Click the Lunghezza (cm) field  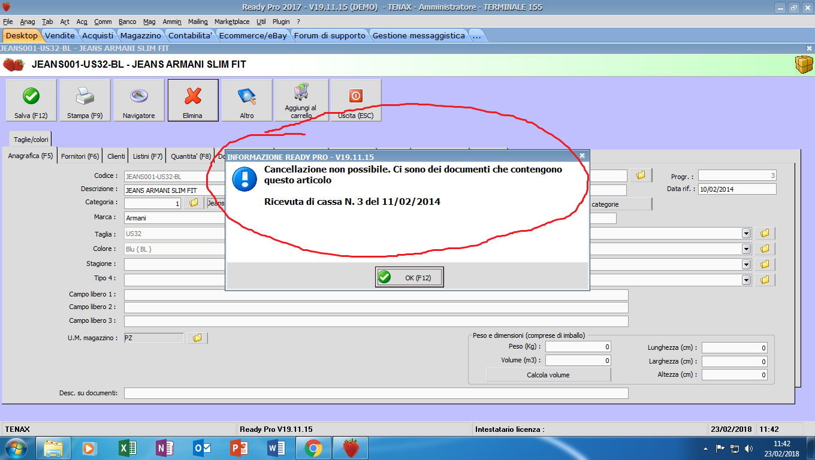pyautogui.click(x=735, y=347)
